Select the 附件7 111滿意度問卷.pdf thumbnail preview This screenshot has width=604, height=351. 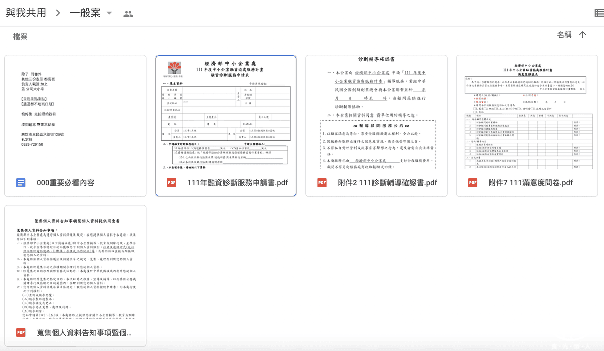pos(527,112)
